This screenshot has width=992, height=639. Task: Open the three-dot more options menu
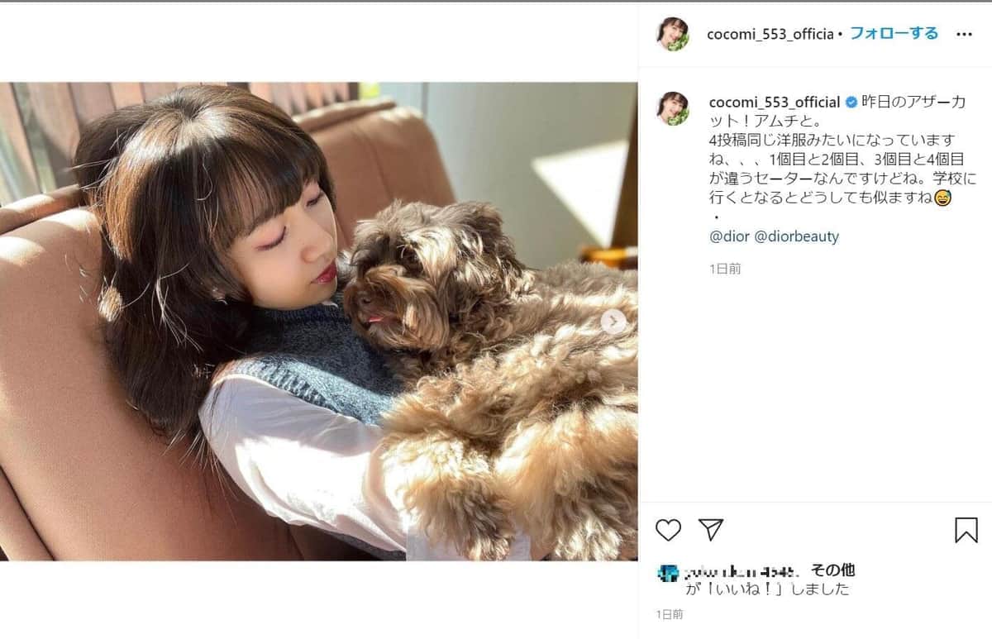965,34
